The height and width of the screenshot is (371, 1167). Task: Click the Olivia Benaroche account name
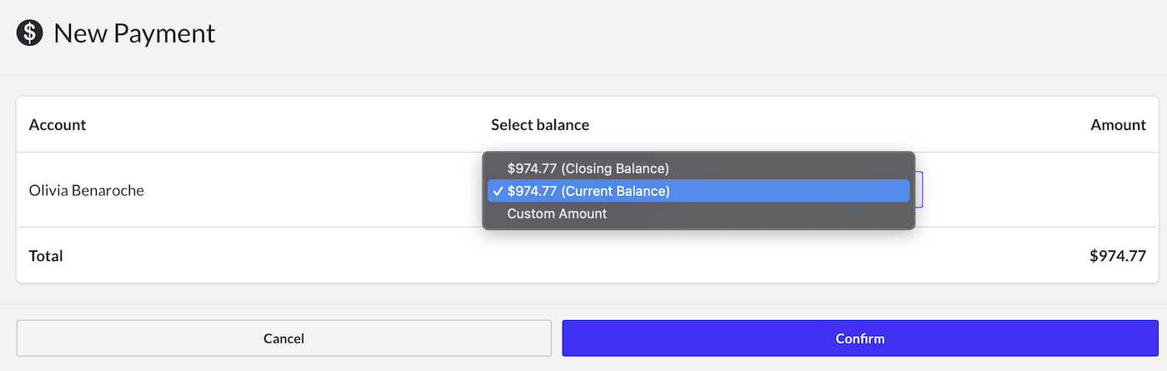pos(87,190)
